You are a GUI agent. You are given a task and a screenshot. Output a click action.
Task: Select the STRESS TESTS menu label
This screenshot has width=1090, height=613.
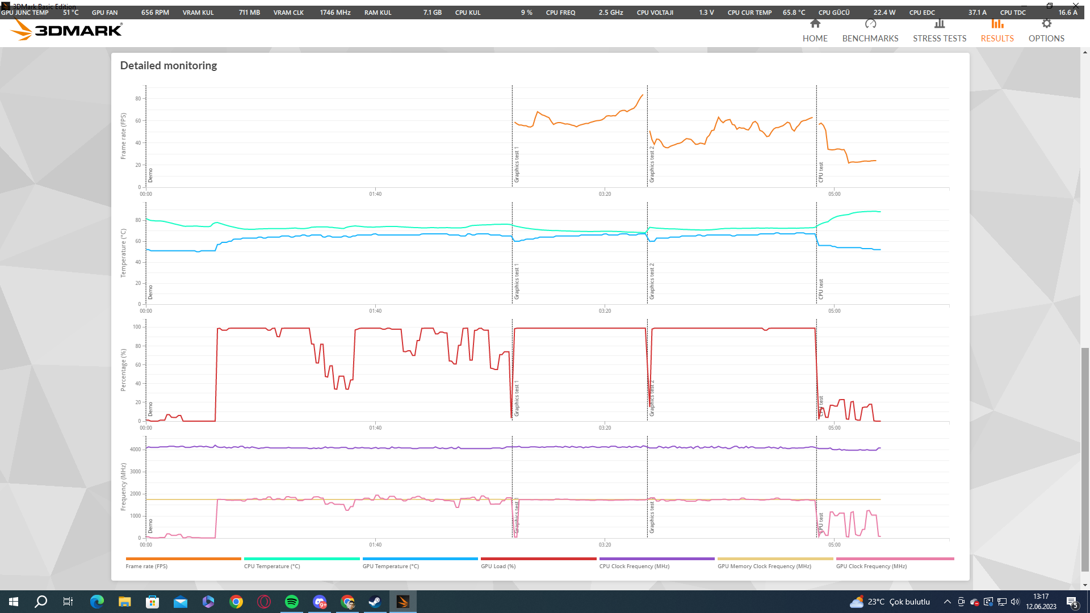click(939, 39)
